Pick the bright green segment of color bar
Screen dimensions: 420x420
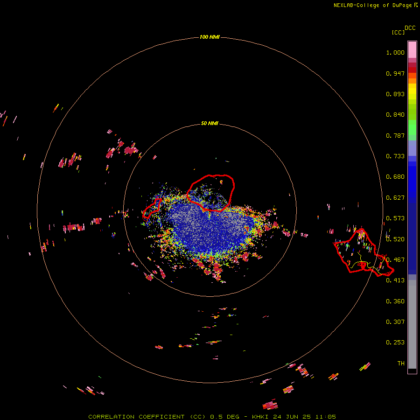(x=412, y=127)
